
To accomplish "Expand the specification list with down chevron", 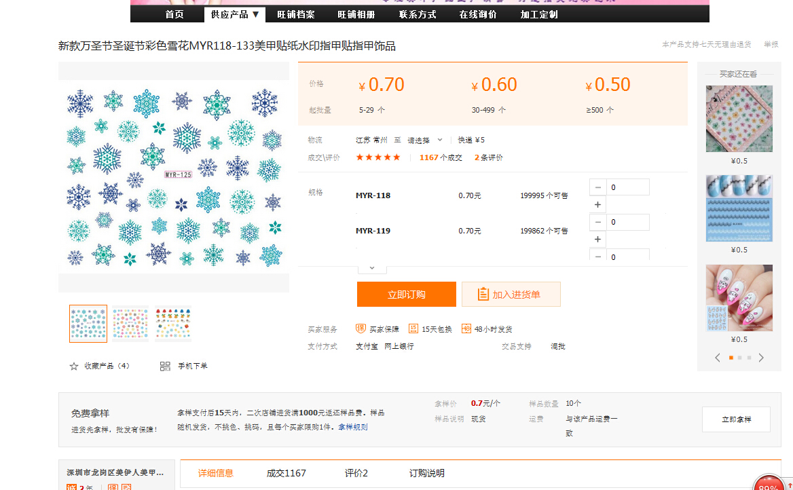I will click(x=372, y=268).
